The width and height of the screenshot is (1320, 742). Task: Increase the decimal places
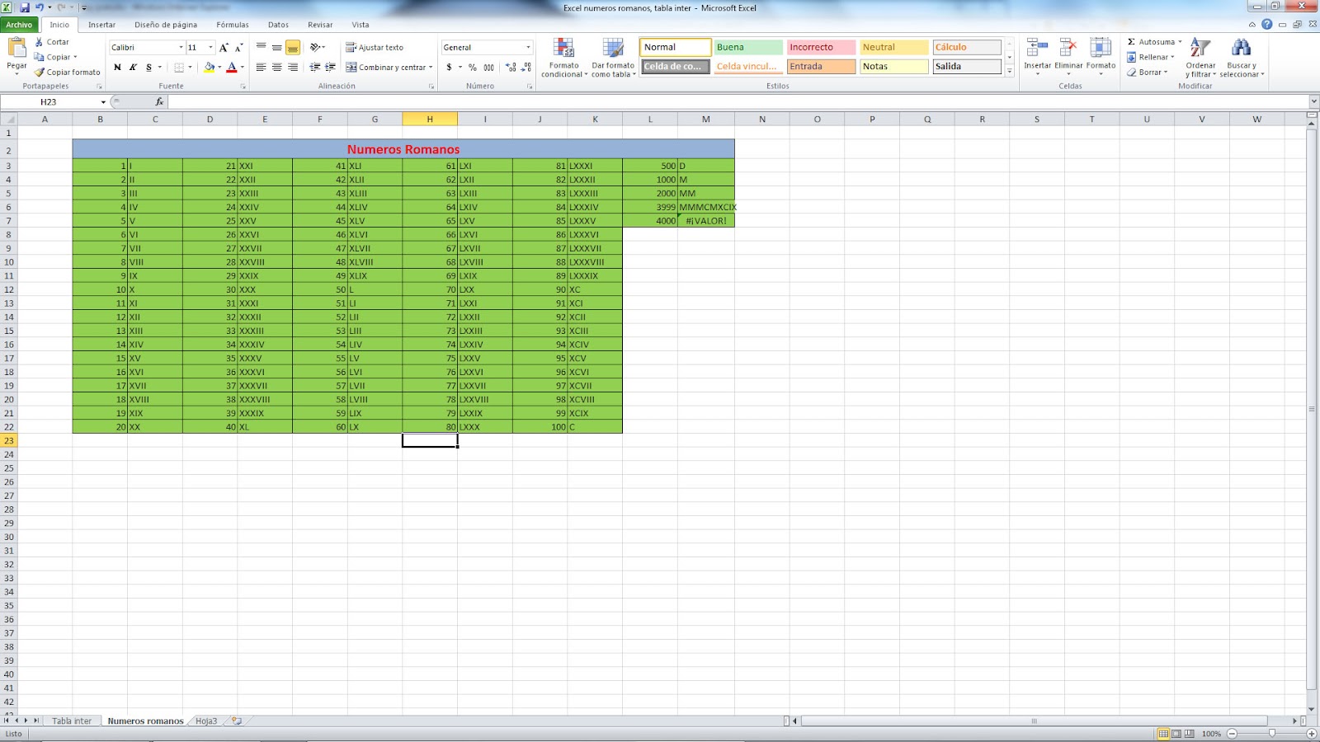tap(511, 68)
